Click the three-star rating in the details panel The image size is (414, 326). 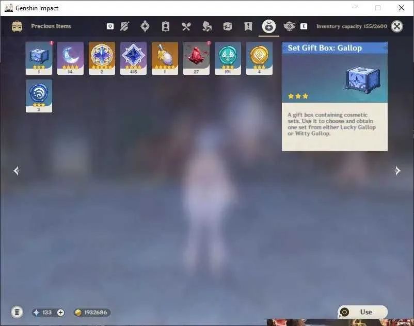click(x=298, y=96)
